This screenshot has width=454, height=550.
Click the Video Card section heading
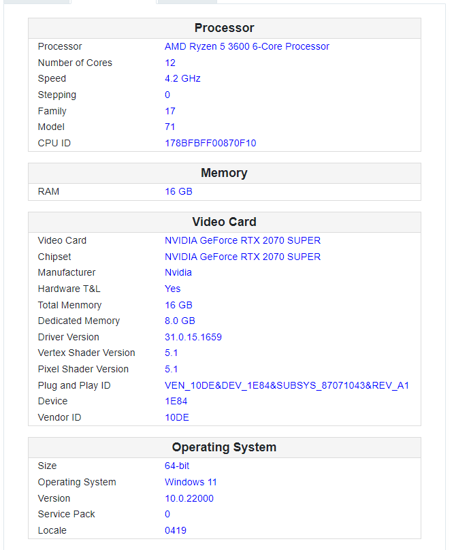(224, 222)
